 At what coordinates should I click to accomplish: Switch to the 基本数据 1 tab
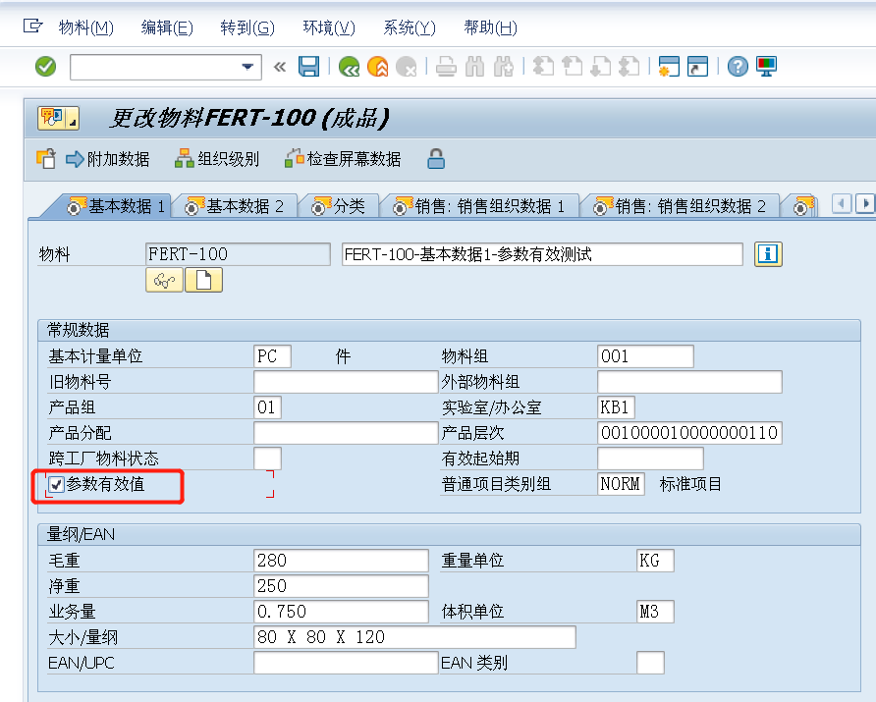pos(116,206)
